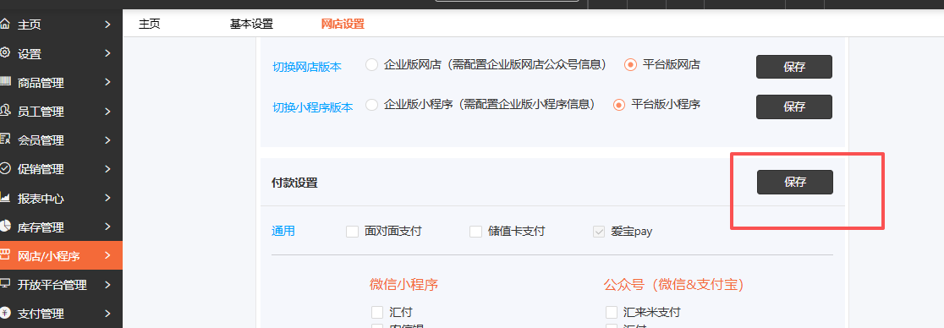Click the home icon beside 主页 in sidebar
The image size is (944, 328).
5,24
